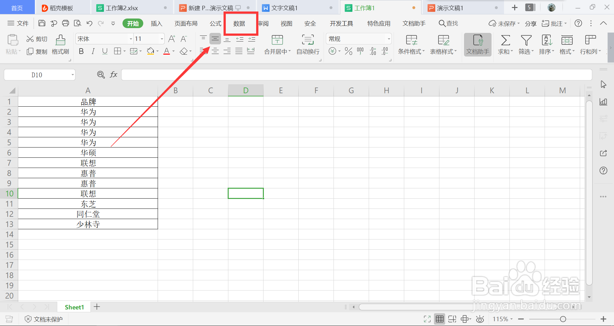The width and height of the screenshot is (614, 326).
Task: Align text to the right
Action: [x=227, y=51]
